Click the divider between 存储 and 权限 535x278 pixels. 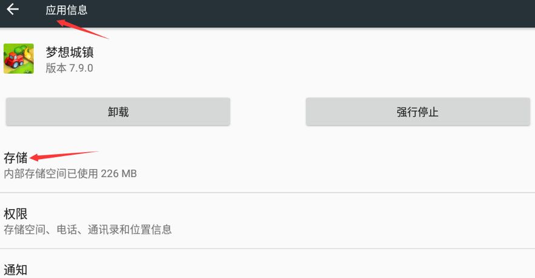tap(267, 193)
